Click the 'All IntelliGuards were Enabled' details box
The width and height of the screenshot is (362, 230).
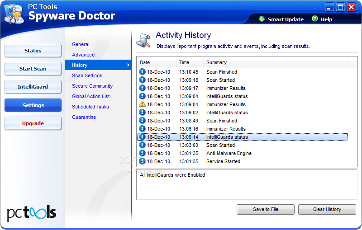click(247, 184)
